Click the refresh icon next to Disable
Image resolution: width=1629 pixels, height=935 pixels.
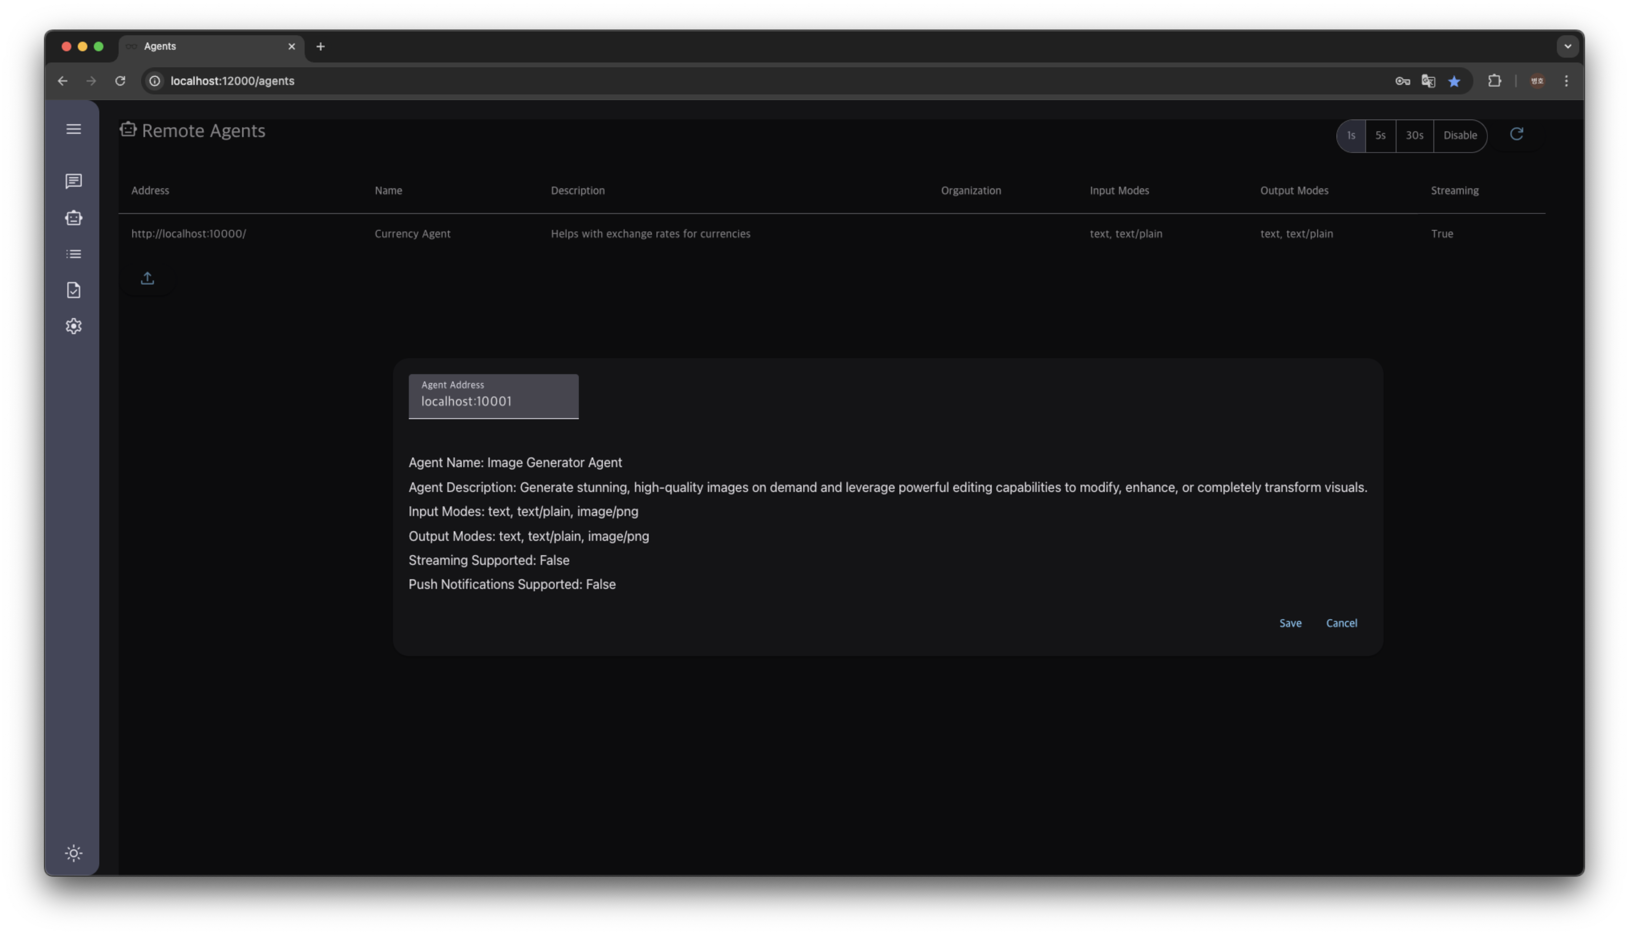click(1516, 134)
